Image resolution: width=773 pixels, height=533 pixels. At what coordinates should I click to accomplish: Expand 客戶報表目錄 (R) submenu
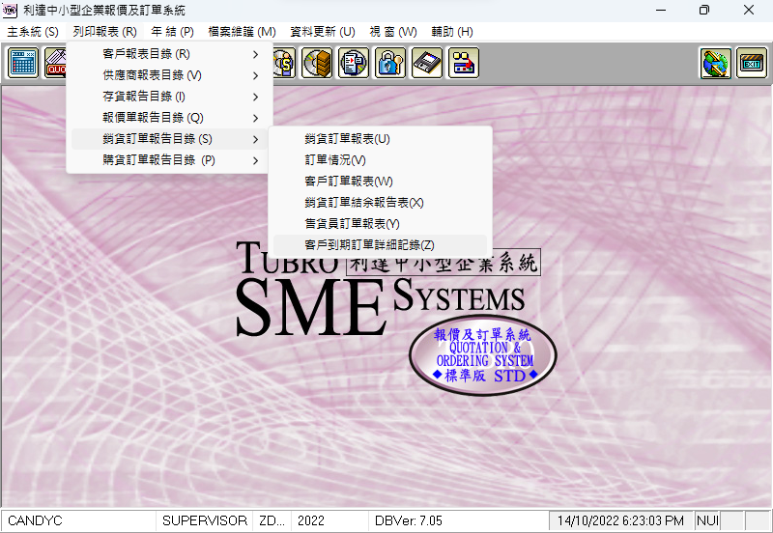coord(170,54)
